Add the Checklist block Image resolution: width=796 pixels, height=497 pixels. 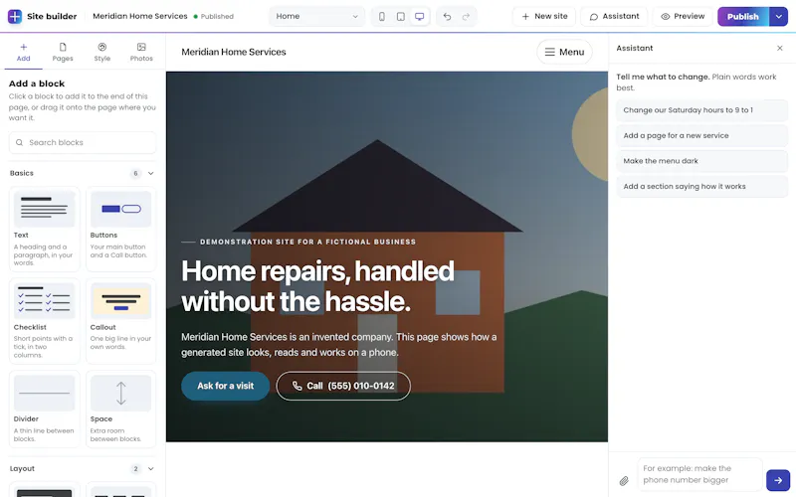44,320
